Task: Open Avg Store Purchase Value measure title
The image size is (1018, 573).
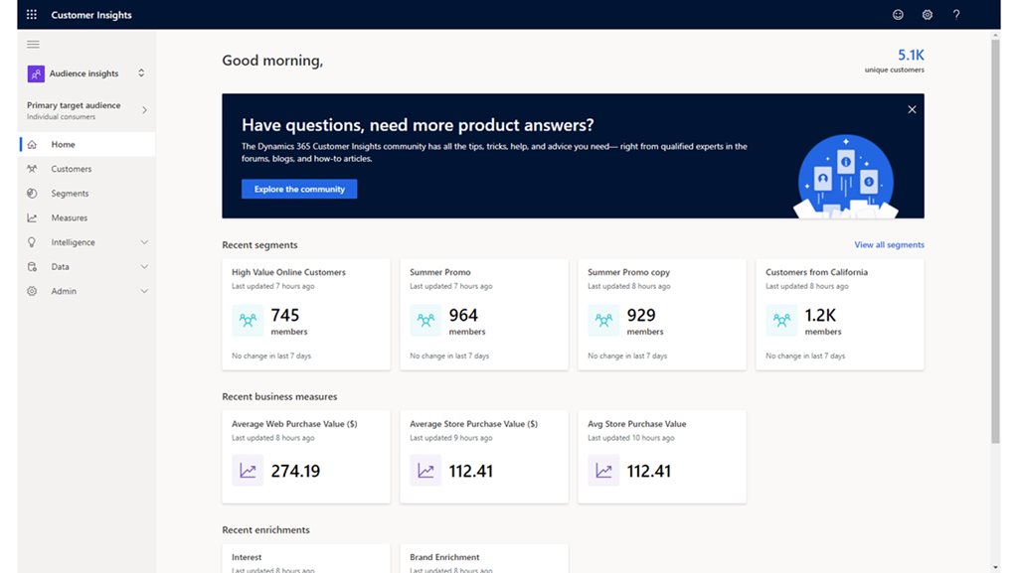Action: 637,424
